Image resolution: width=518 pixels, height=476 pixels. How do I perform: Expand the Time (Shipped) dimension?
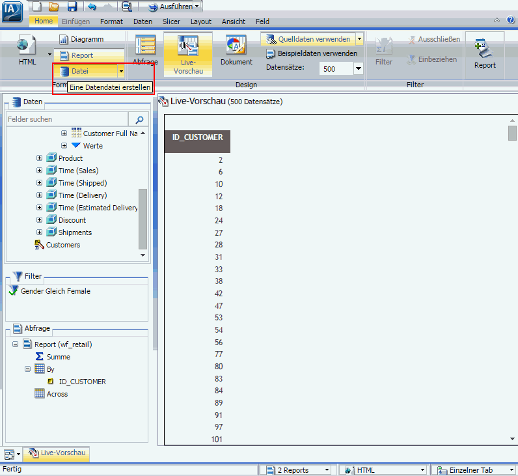point(39,182)
